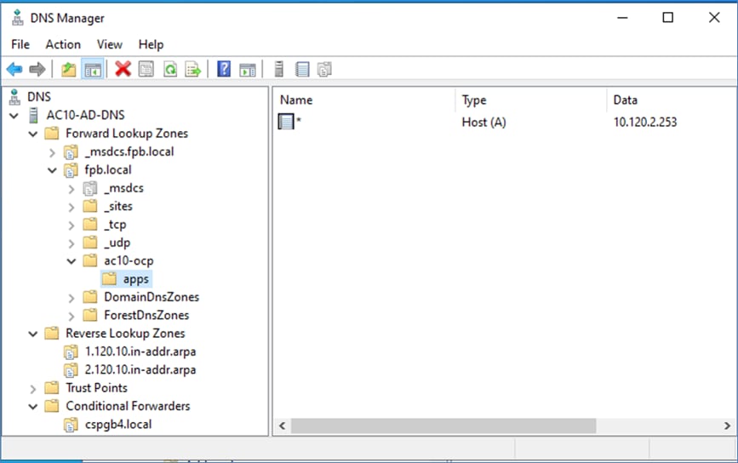Image resolution: width=738 pixels, height=463 pixels.
Task: Click the red X delete icon
Action: (123, 69)
